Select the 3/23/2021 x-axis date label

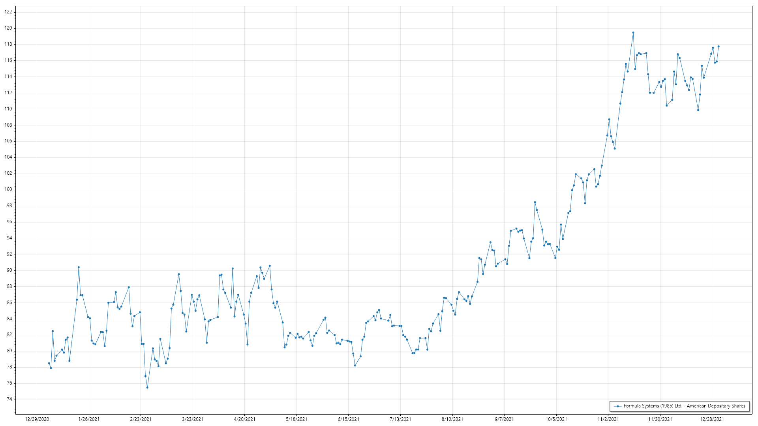tap(193, 419)
